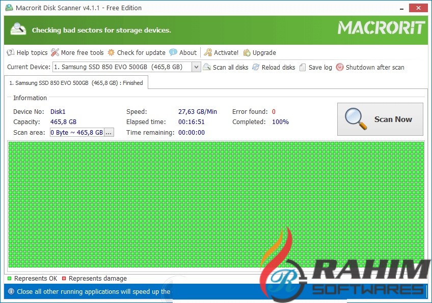
Task: Click the red Represents damage legend square
Action: click(64, 278)
